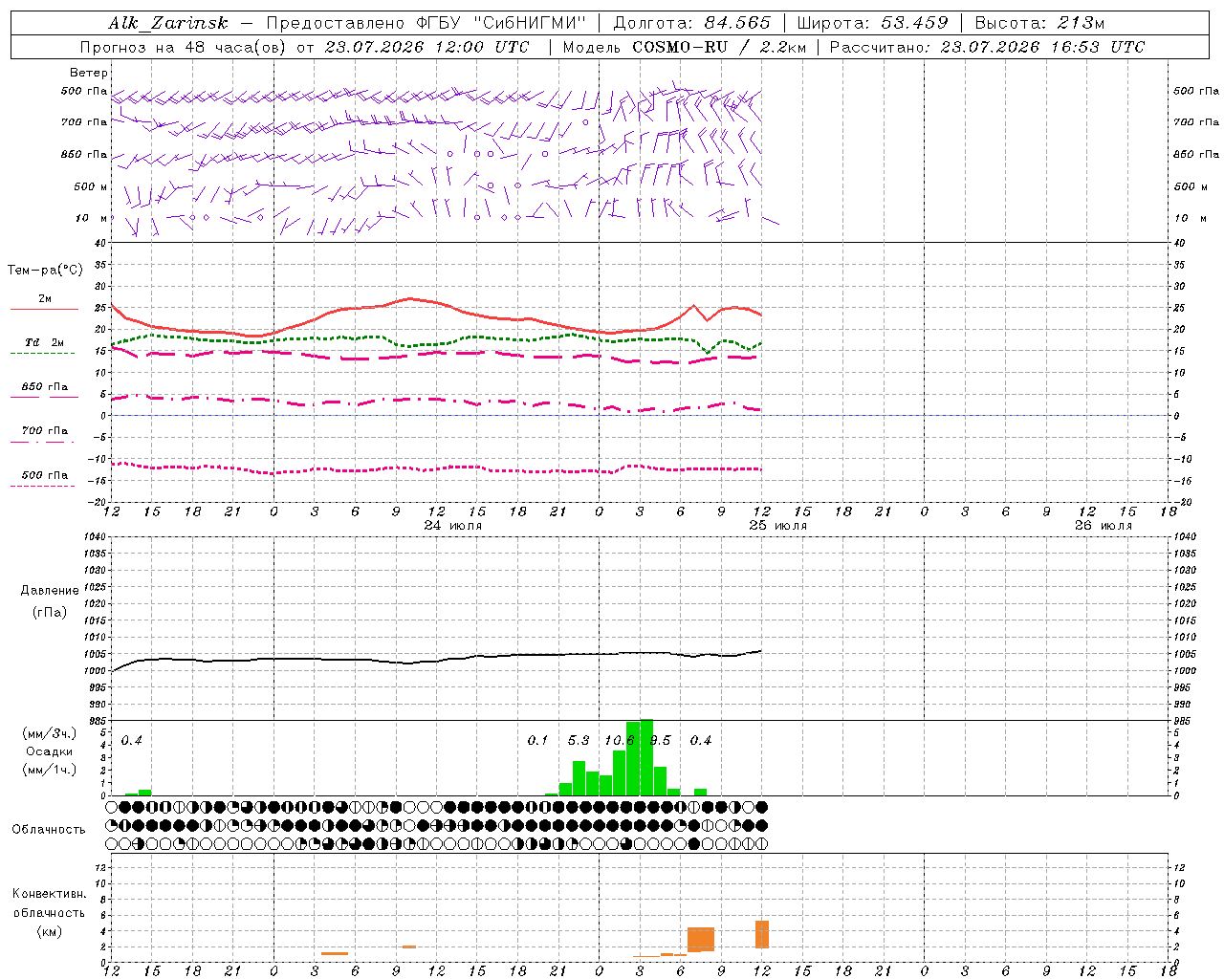Click the first cloud cover circle, top row
This screenshot has height=979, width=1224.
112,807
